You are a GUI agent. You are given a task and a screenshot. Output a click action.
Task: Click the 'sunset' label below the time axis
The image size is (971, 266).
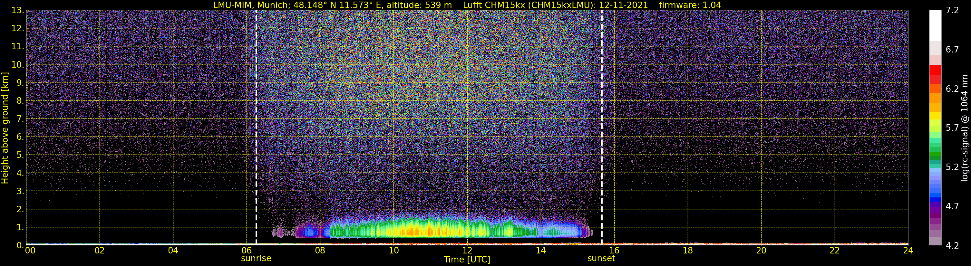click(x=601, y=259)
